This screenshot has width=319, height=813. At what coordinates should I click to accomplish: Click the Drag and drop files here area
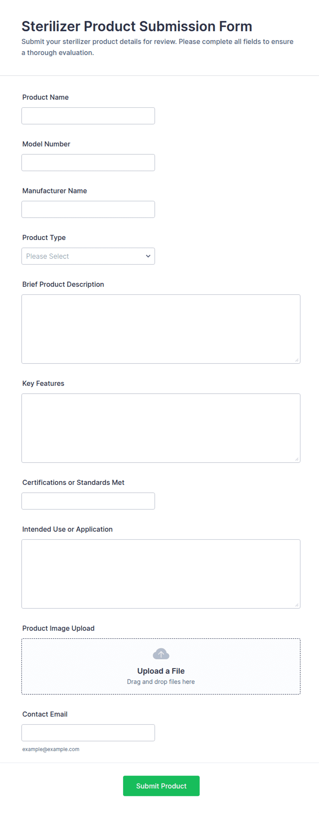coord(161,682)
